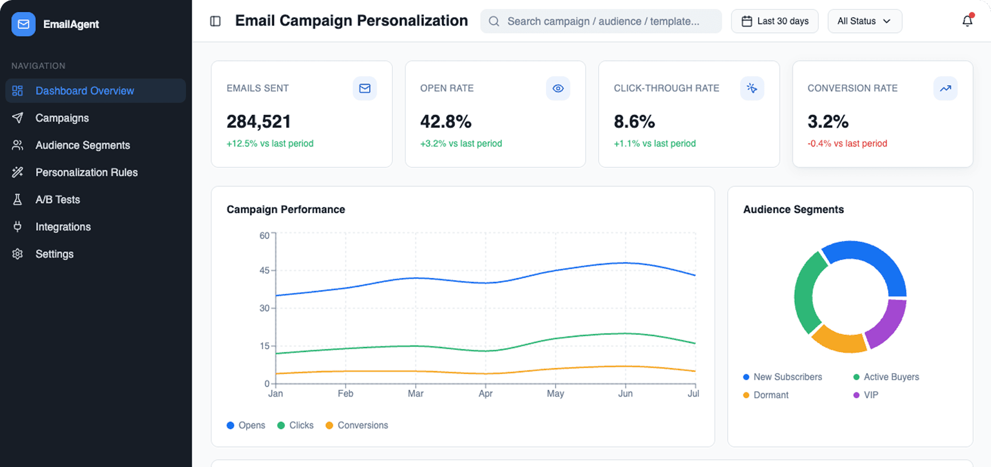This screenshot has height=467, width=991.
Task: Hide the Clicks line via its legend
Action: click(x=295, y=425)
